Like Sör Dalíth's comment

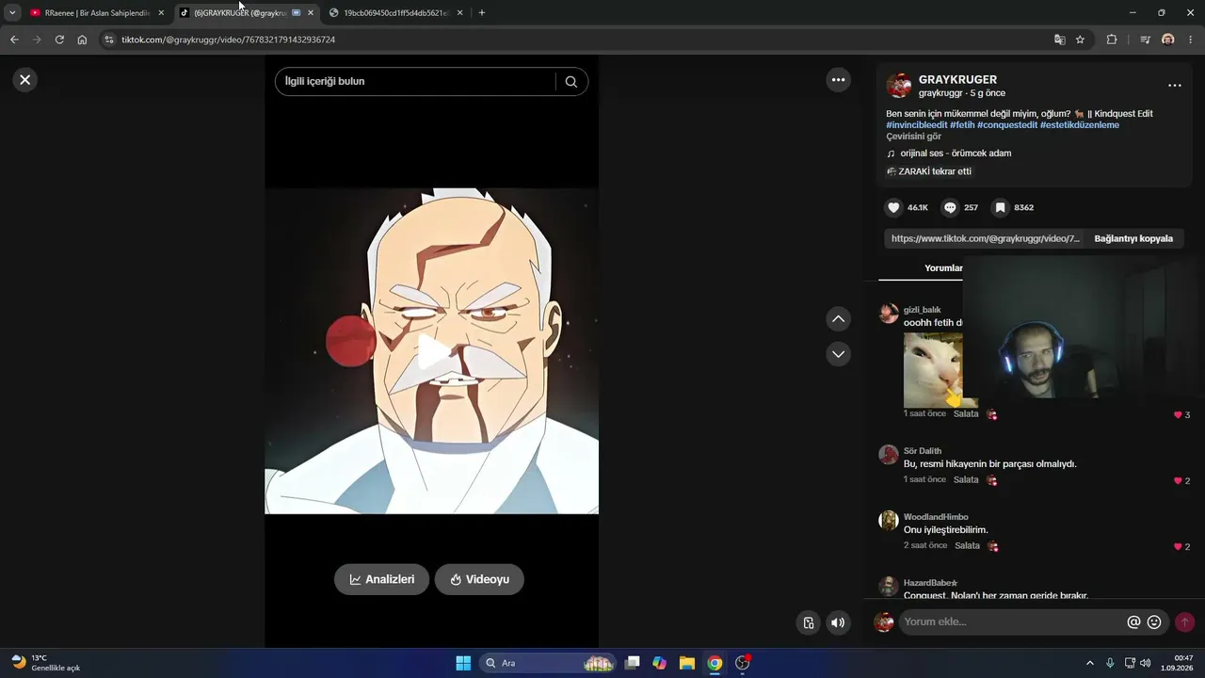(1178, 480)
